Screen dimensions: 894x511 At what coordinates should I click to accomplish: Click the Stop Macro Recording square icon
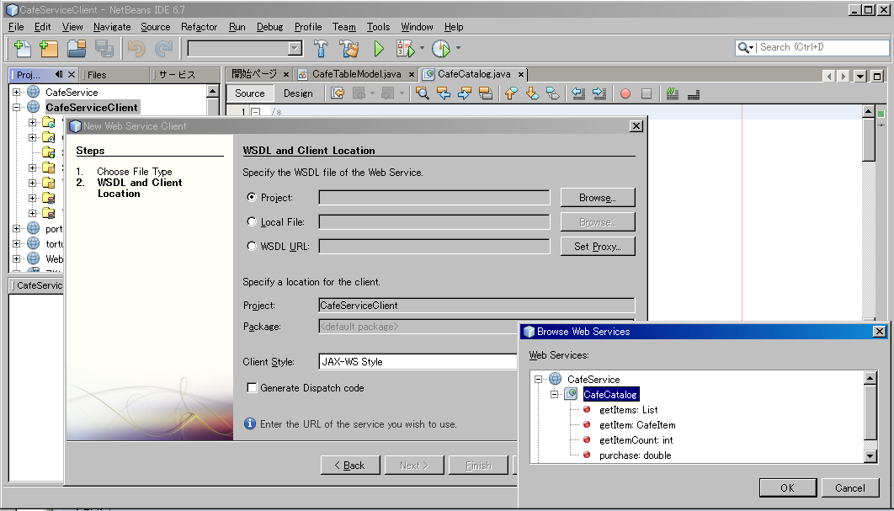click(646, 93)
